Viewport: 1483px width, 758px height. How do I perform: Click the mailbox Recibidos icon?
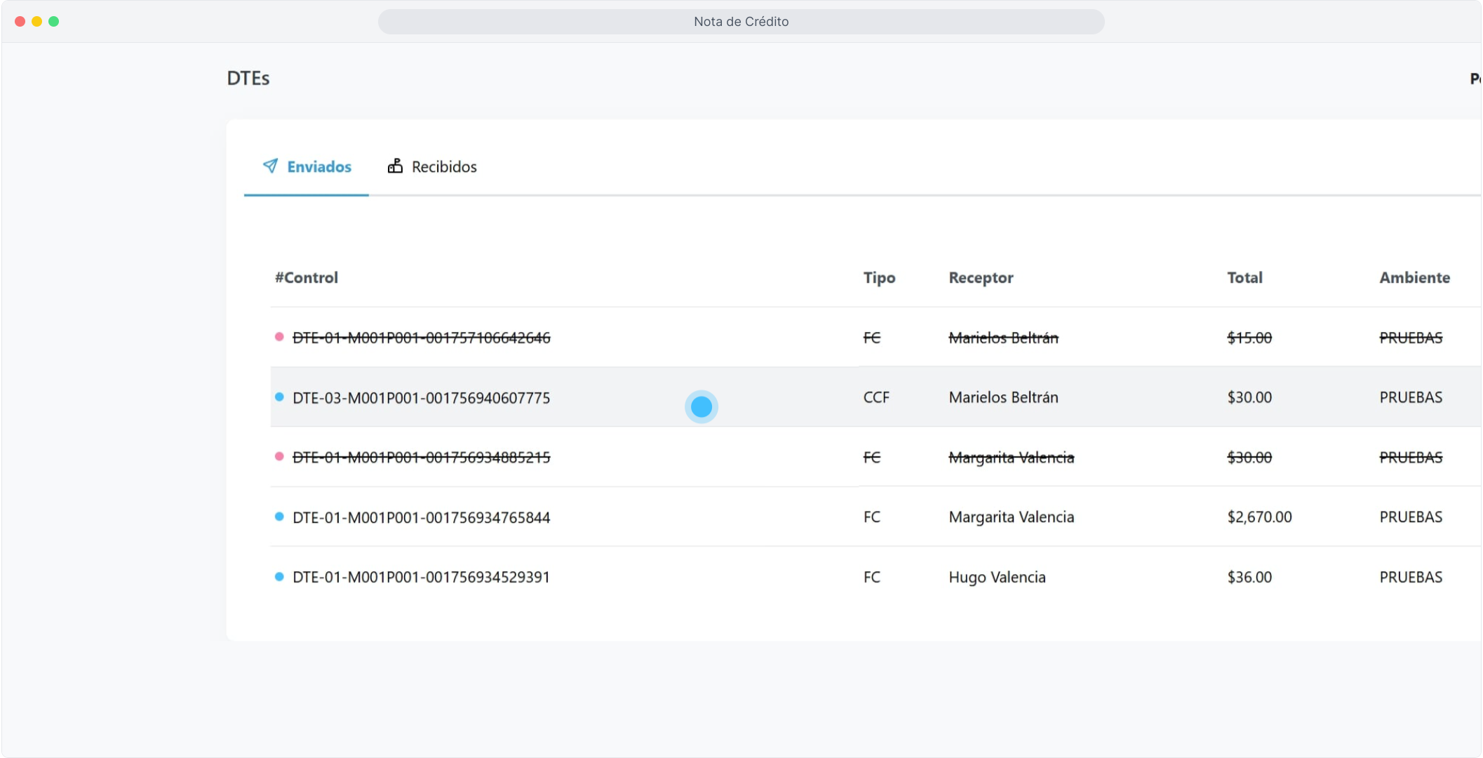pyautogui.click(x=395, y=166)
